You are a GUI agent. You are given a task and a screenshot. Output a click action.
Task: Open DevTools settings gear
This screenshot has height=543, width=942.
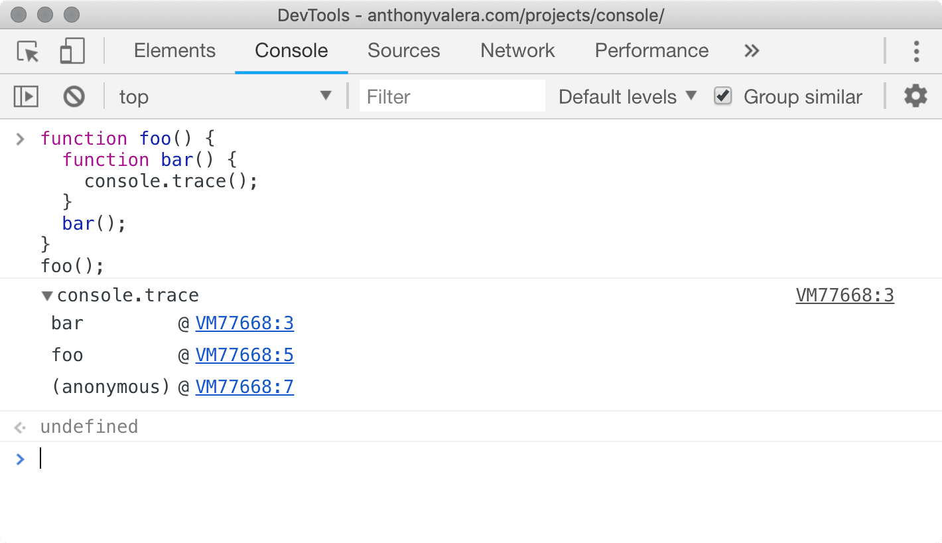coord(915,96)
